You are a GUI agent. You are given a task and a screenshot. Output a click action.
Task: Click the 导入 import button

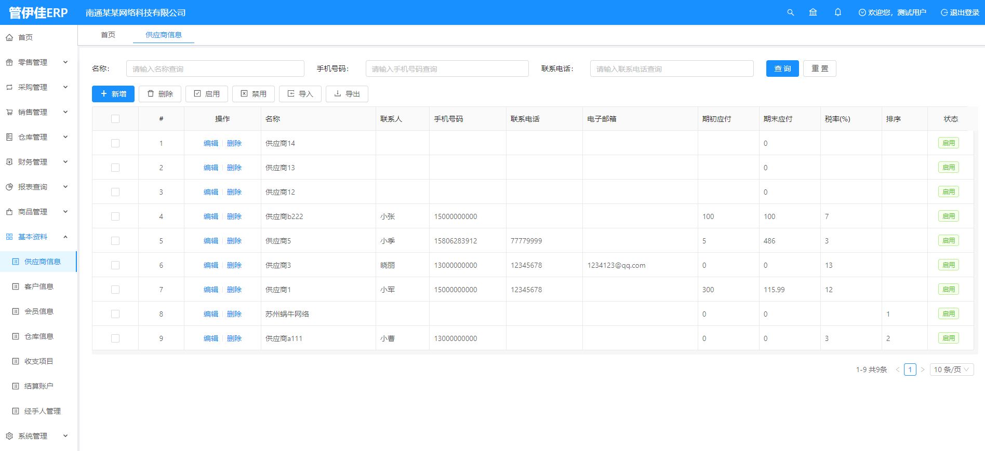[300, 94]
